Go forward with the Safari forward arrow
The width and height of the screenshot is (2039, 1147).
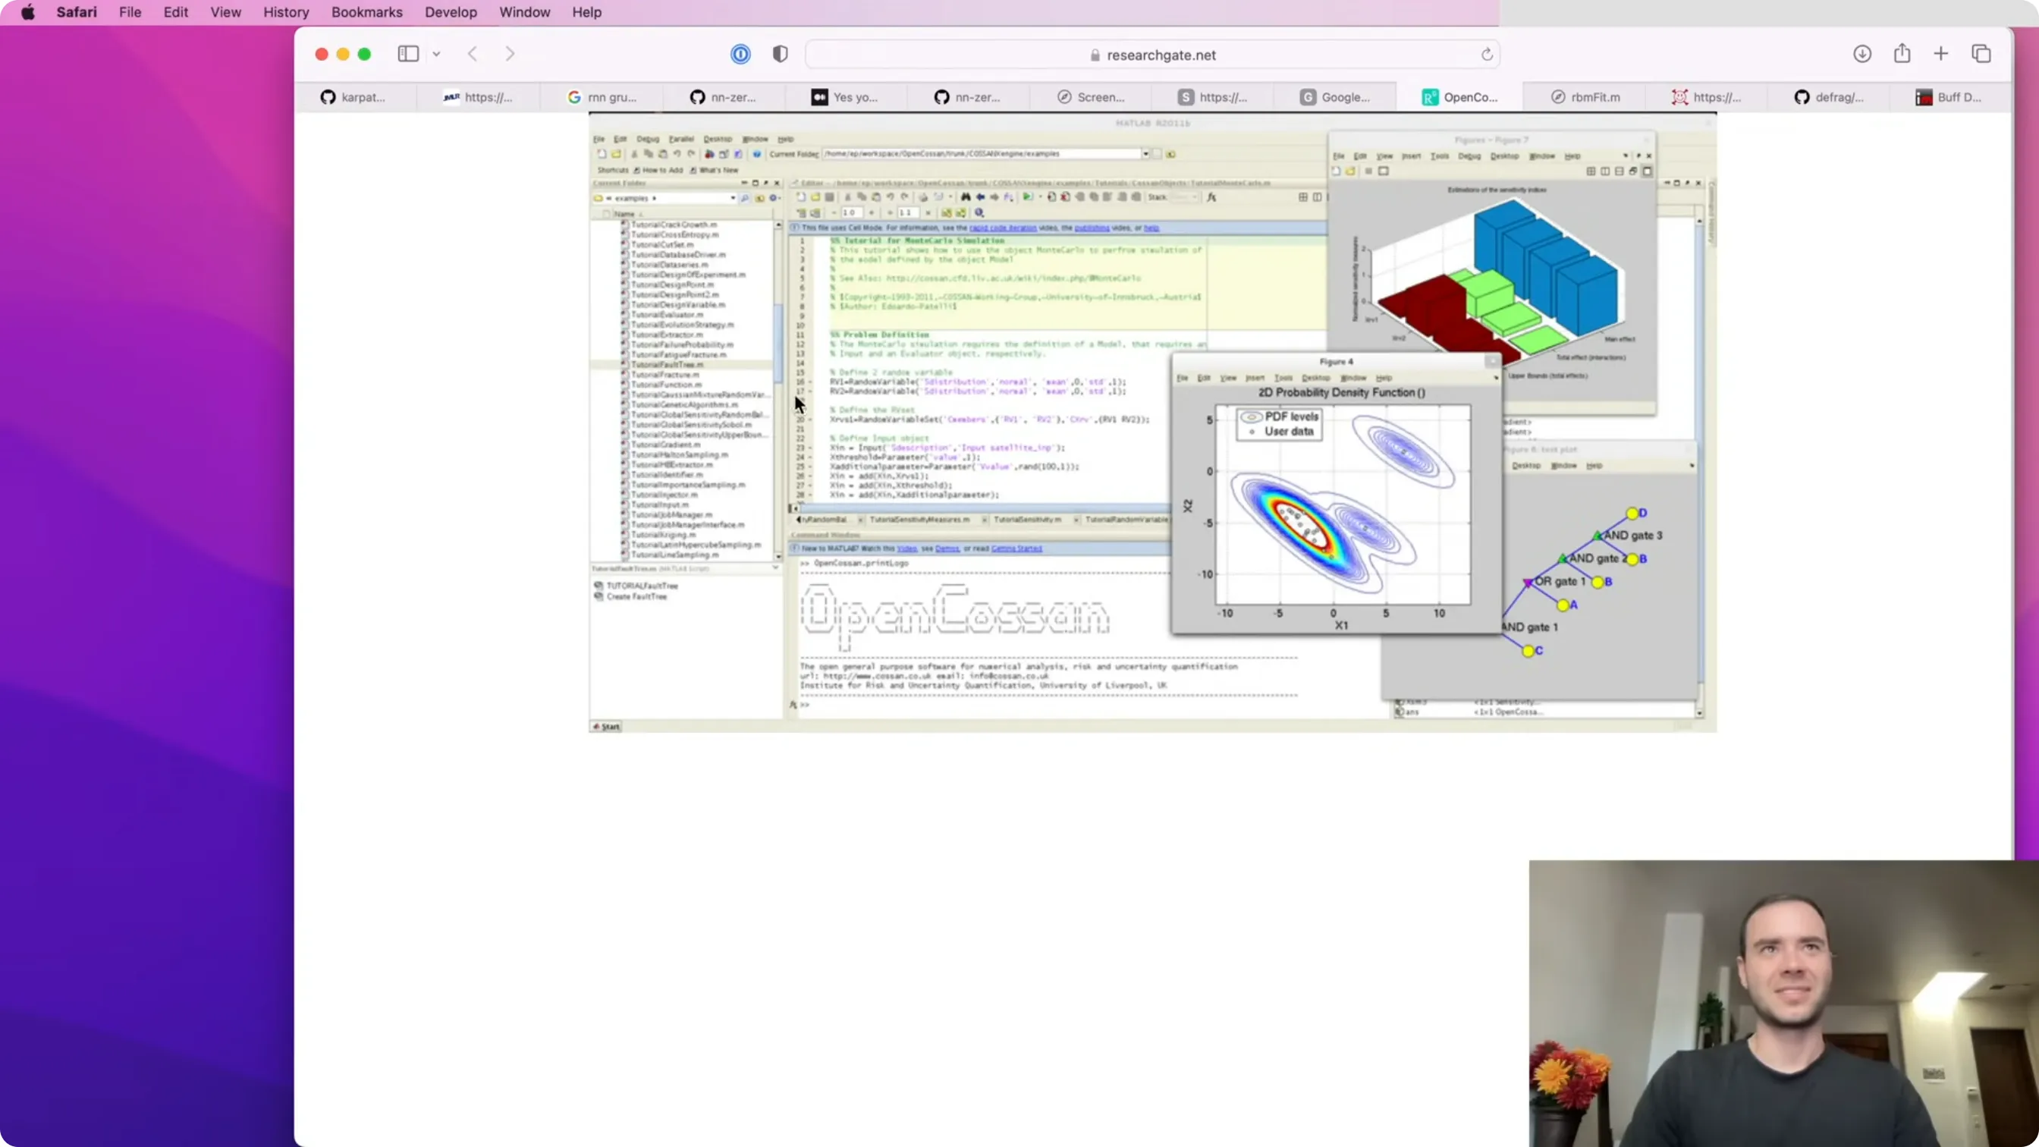[510, 54]
